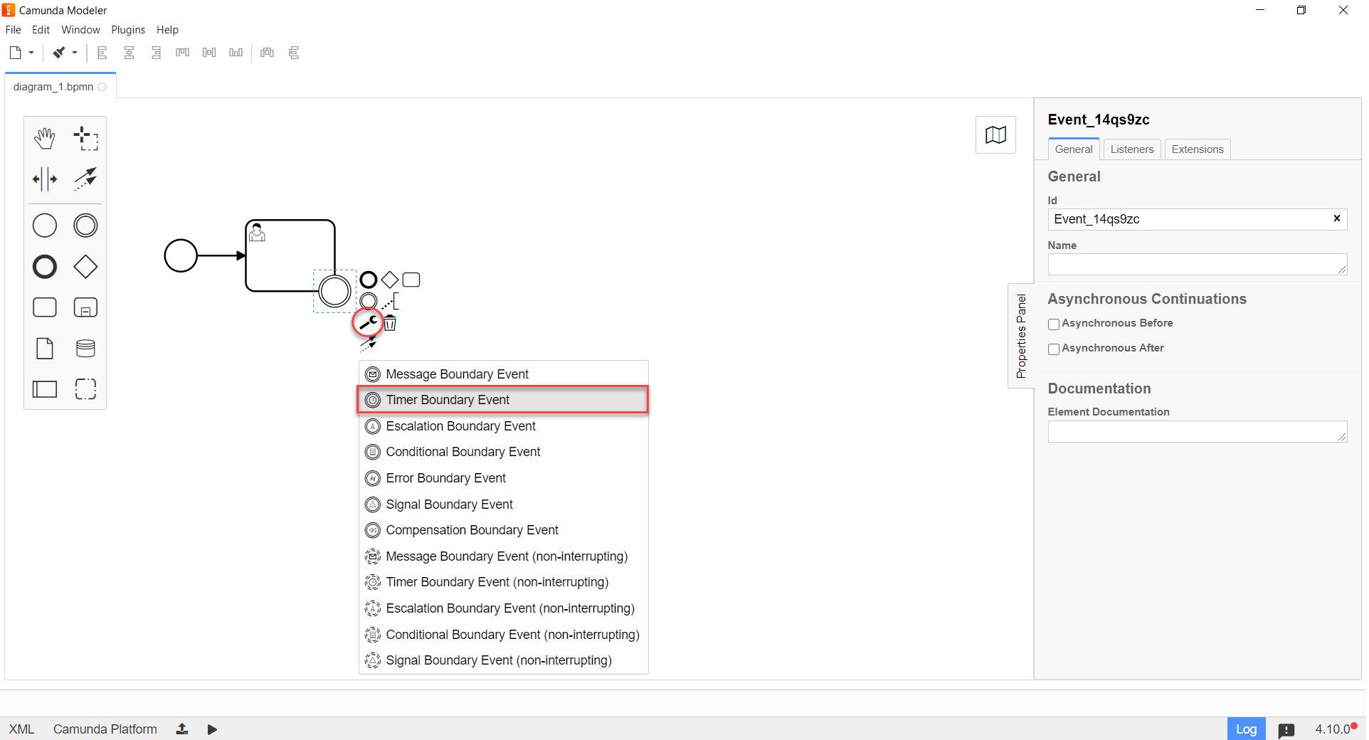The image size is (1369, 740).
Task: Switch to XML view
Action: (21, 729)
